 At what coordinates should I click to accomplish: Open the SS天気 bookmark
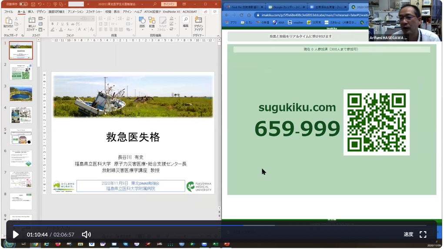tap(314, 22)
